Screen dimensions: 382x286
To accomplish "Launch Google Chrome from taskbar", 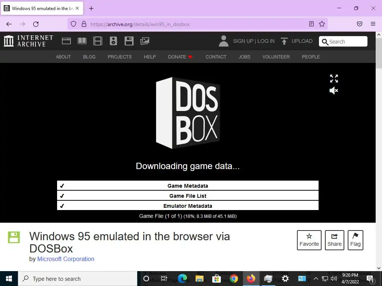I will [x=234, y=279].
